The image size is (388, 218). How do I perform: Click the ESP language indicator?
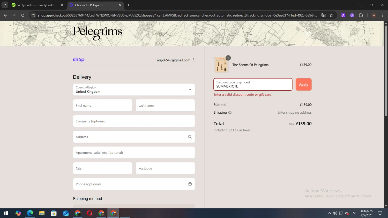point(354,213)
